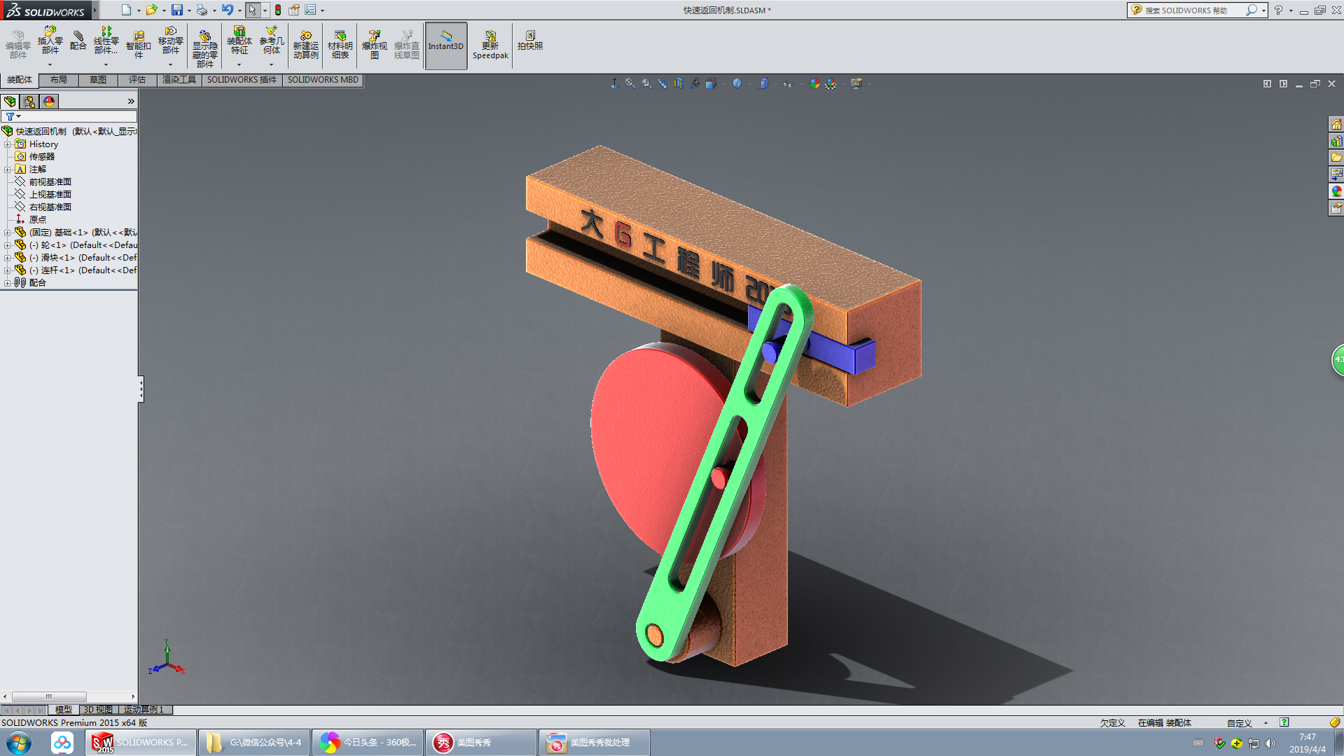Click the Print icon in the title toolbar
The height and width of the screenshot is (756, 1344).
pos(202,10)
